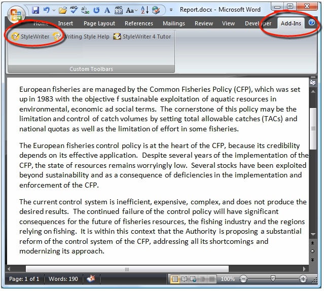Sort text with the A-Z arrow icon
Viewport: 324px width, 291px height.
[145, 10]
